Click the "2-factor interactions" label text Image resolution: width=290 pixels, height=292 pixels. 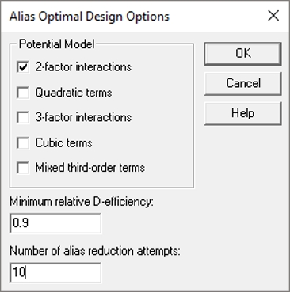(x=83, y=67)
